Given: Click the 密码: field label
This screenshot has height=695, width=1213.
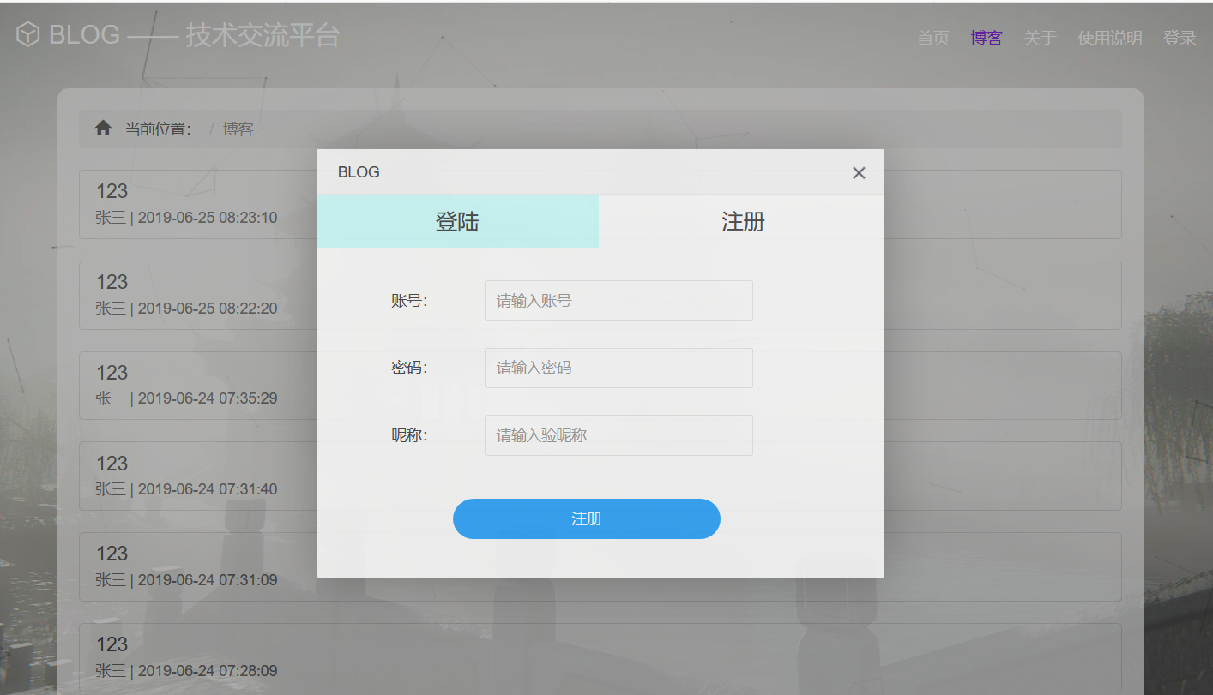Looking at the screenshot, I should click(x=409, y=368).
